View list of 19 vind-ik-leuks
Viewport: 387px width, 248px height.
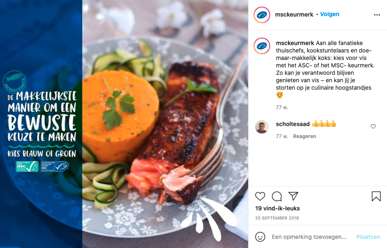278,208
